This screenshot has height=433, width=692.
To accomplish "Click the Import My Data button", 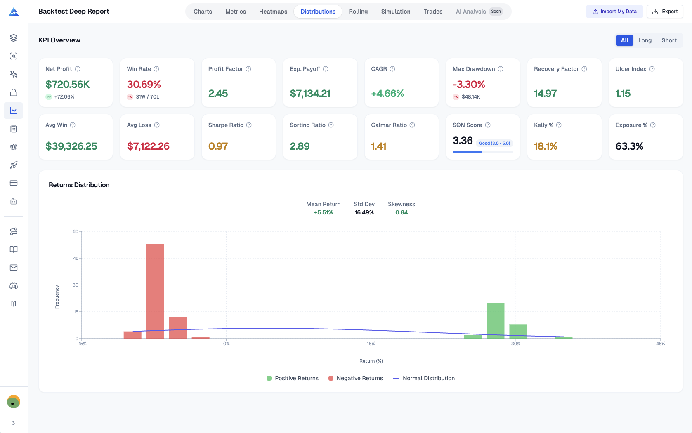I will 614,11.
